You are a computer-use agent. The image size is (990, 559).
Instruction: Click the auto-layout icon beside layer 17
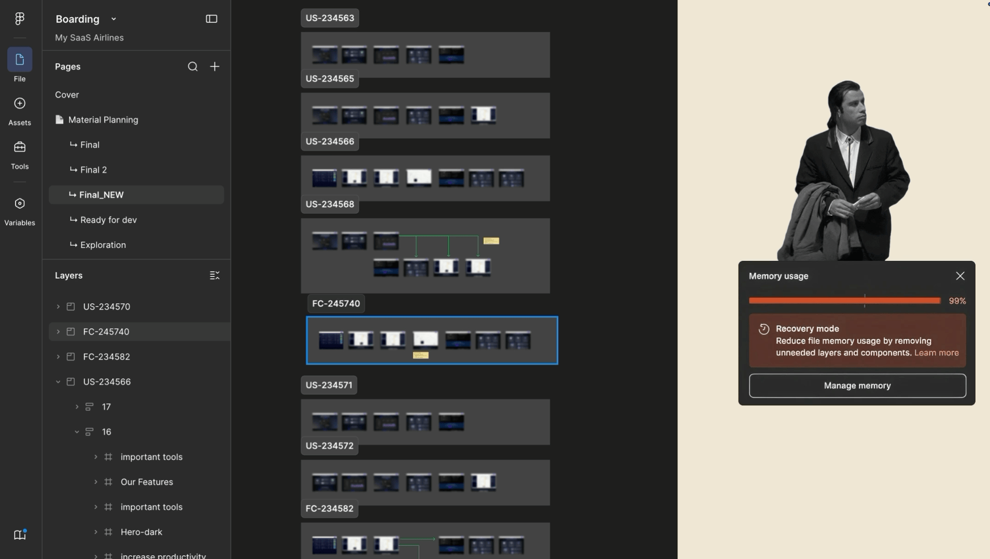coord(89,407)
